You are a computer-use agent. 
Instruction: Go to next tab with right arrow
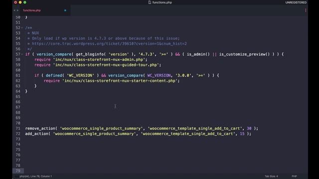coord(18,10)
